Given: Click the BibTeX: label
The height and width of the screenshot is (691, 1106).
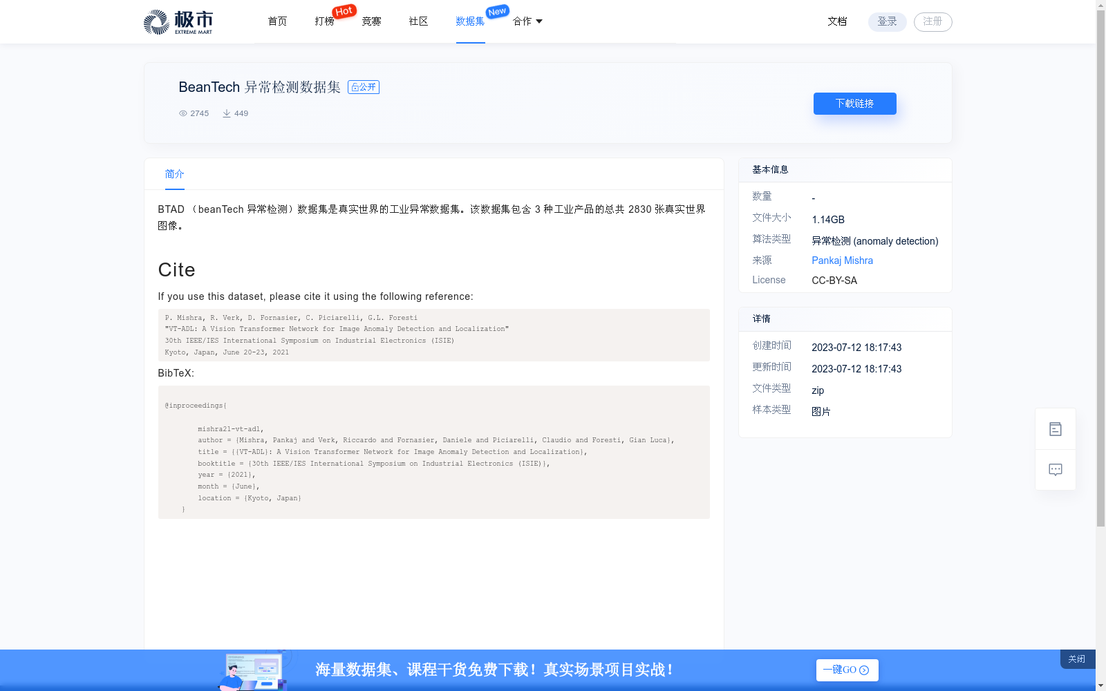Looking at the screenshot, I should pos(176,373).
